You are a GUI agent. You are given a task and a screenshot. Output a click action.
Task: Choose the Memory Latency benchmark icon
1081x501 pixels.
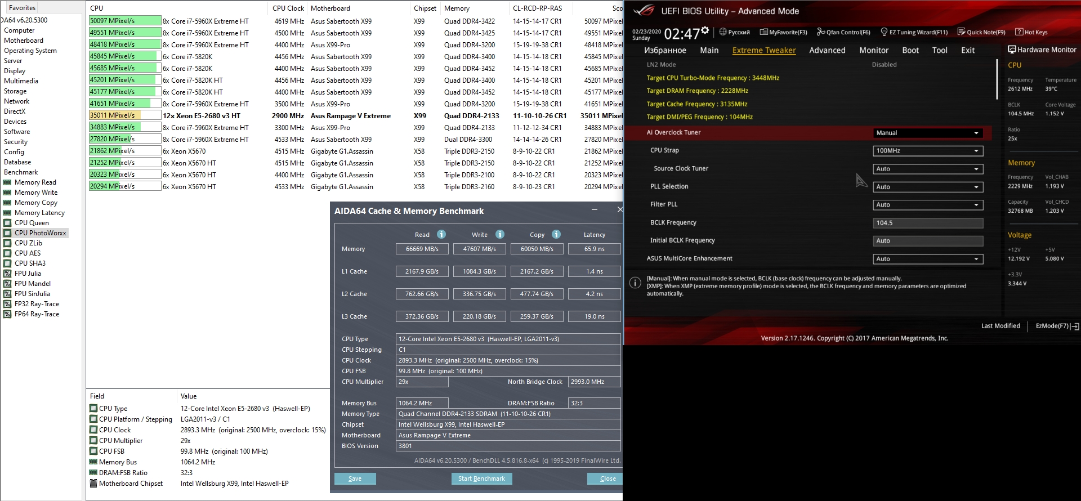pyautogui.click(x=7, y=213)
